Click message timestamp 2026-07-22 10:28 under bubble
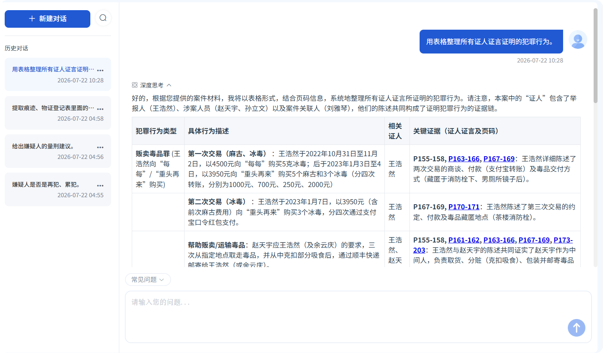 pos(540,61)
